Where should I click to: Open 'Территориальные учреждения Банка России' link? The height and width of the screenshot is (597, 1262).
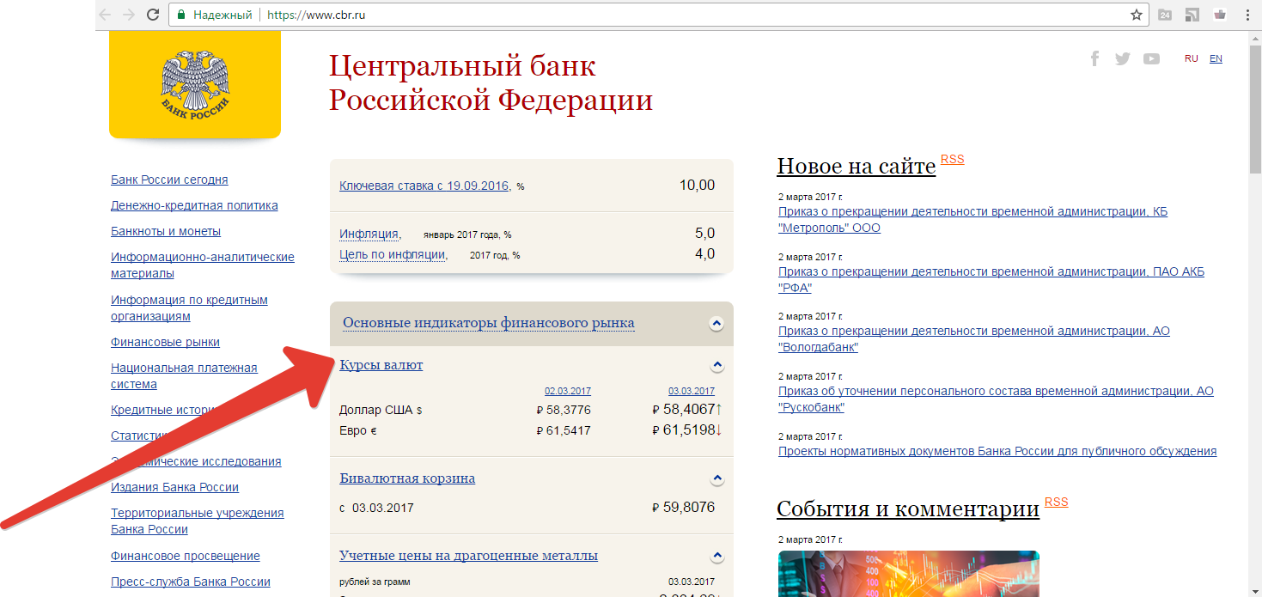point(198,521)
